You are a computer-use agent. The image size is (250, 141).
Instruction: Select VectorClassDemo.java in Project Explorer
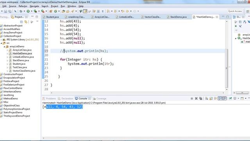coord(24,70)
